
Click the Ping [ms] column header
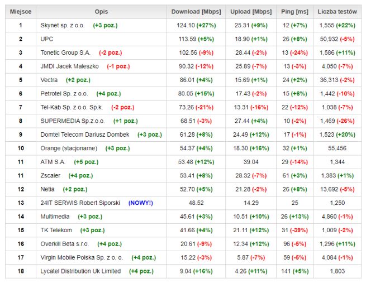[294, 11]
